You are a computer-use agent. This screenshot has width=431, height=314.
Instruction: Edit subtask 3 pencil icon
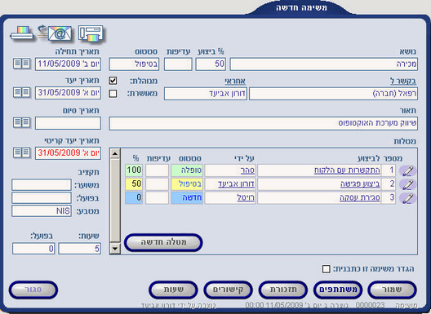[407, 198]
